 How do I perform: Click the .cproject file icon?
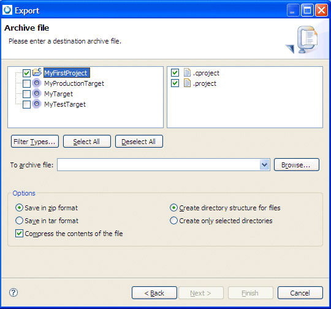tap(187, 72)
